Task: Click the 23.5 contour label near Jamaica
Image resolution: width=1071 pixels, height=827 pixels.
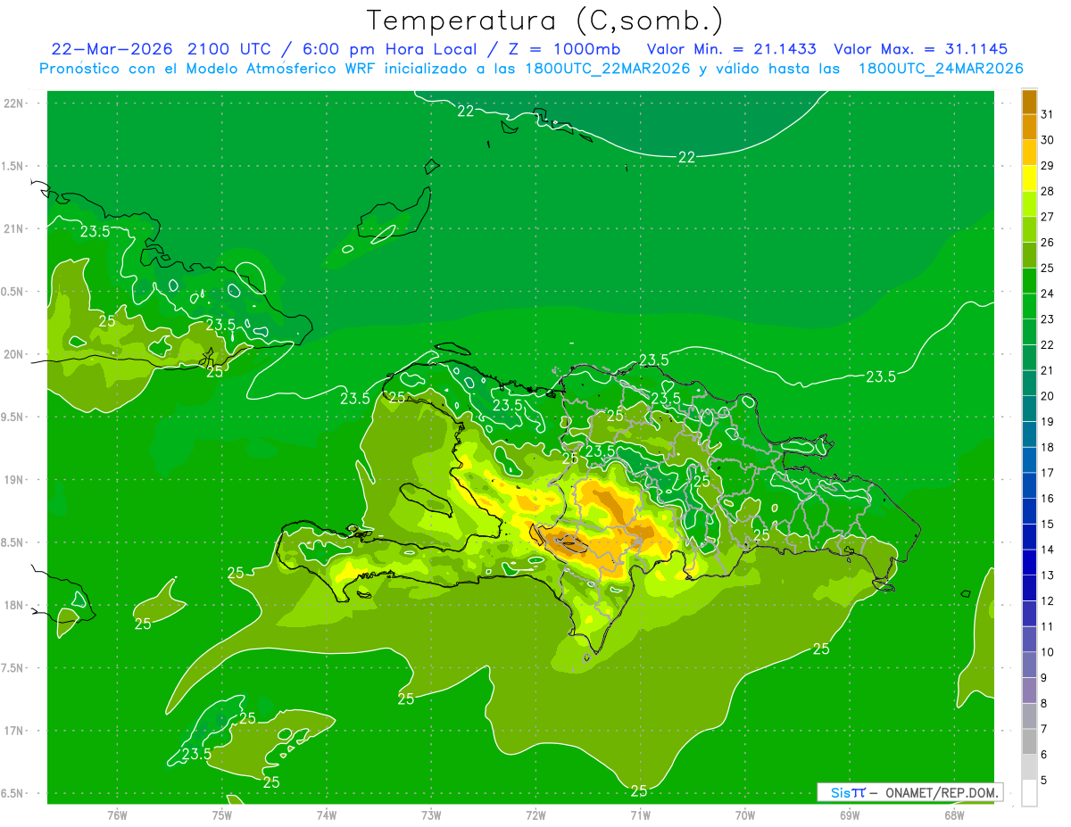Action: (x=196, y=754)
